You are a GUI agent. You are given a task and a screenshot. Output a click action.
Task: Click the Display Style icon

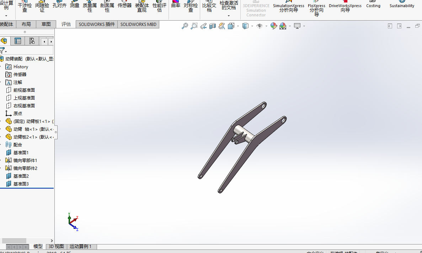[245, 26]
